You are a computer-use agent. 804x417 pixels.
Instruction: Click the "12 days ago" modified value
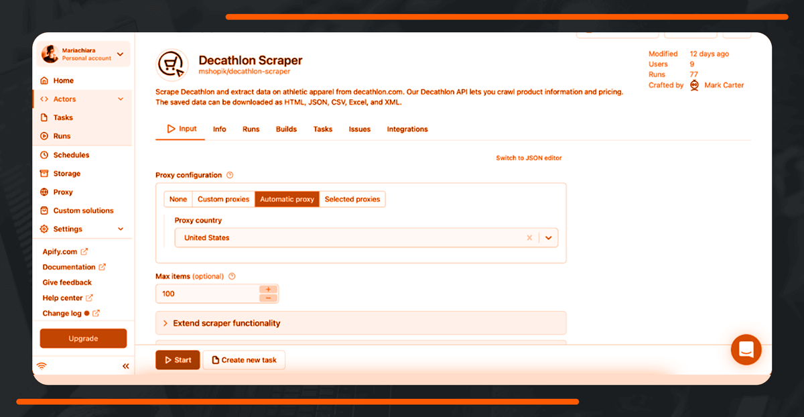click(710, 54)
